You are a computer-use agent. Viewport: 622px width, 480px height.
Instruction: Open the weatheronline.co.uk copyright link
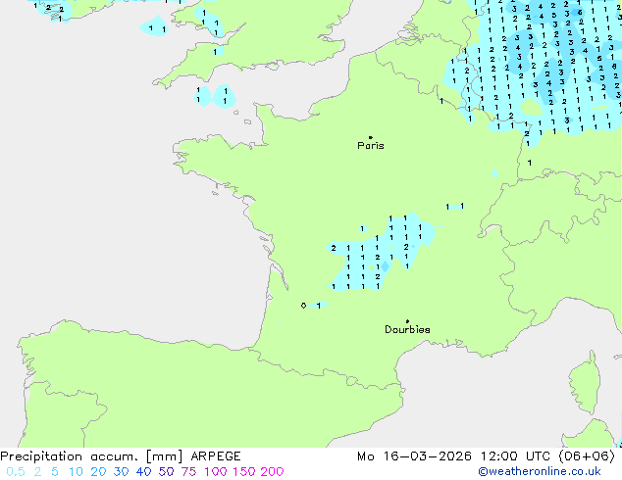(x=540, y=471)
